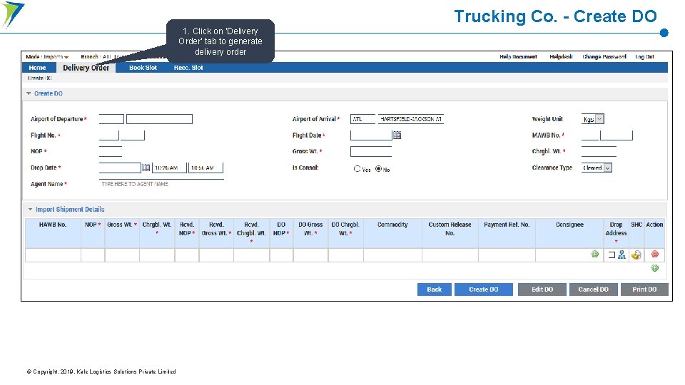Screen dimensions: 685x385
Task: Switch to the Delivery Order tab
Action: pos(86,68)
